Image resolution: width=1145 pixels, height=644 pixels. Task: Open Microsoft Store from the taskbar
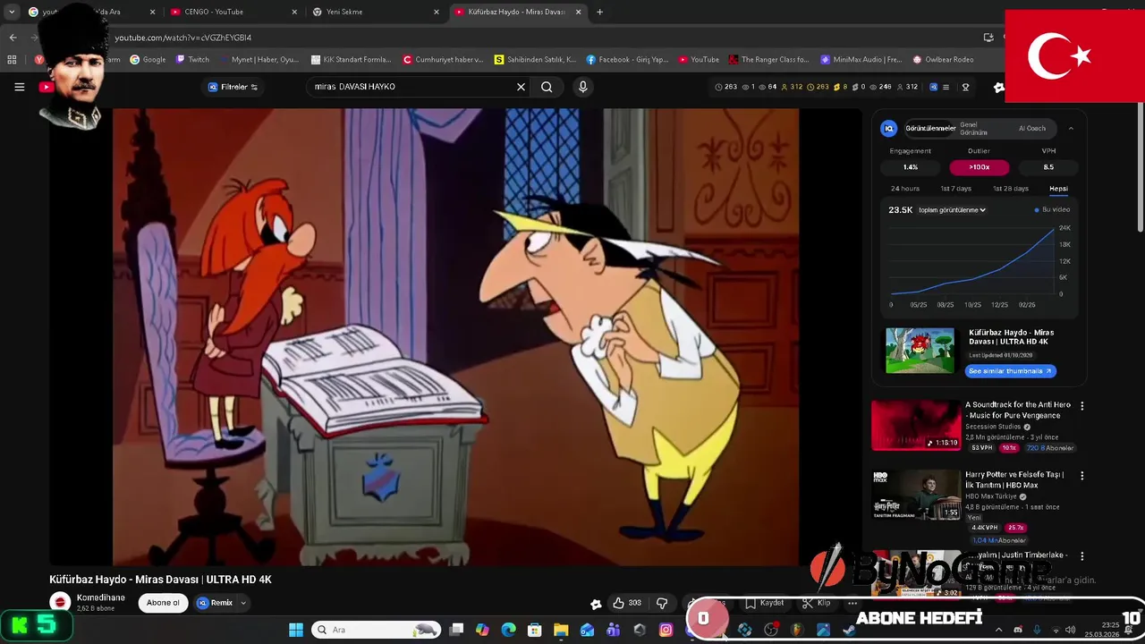tap(534, 630)
